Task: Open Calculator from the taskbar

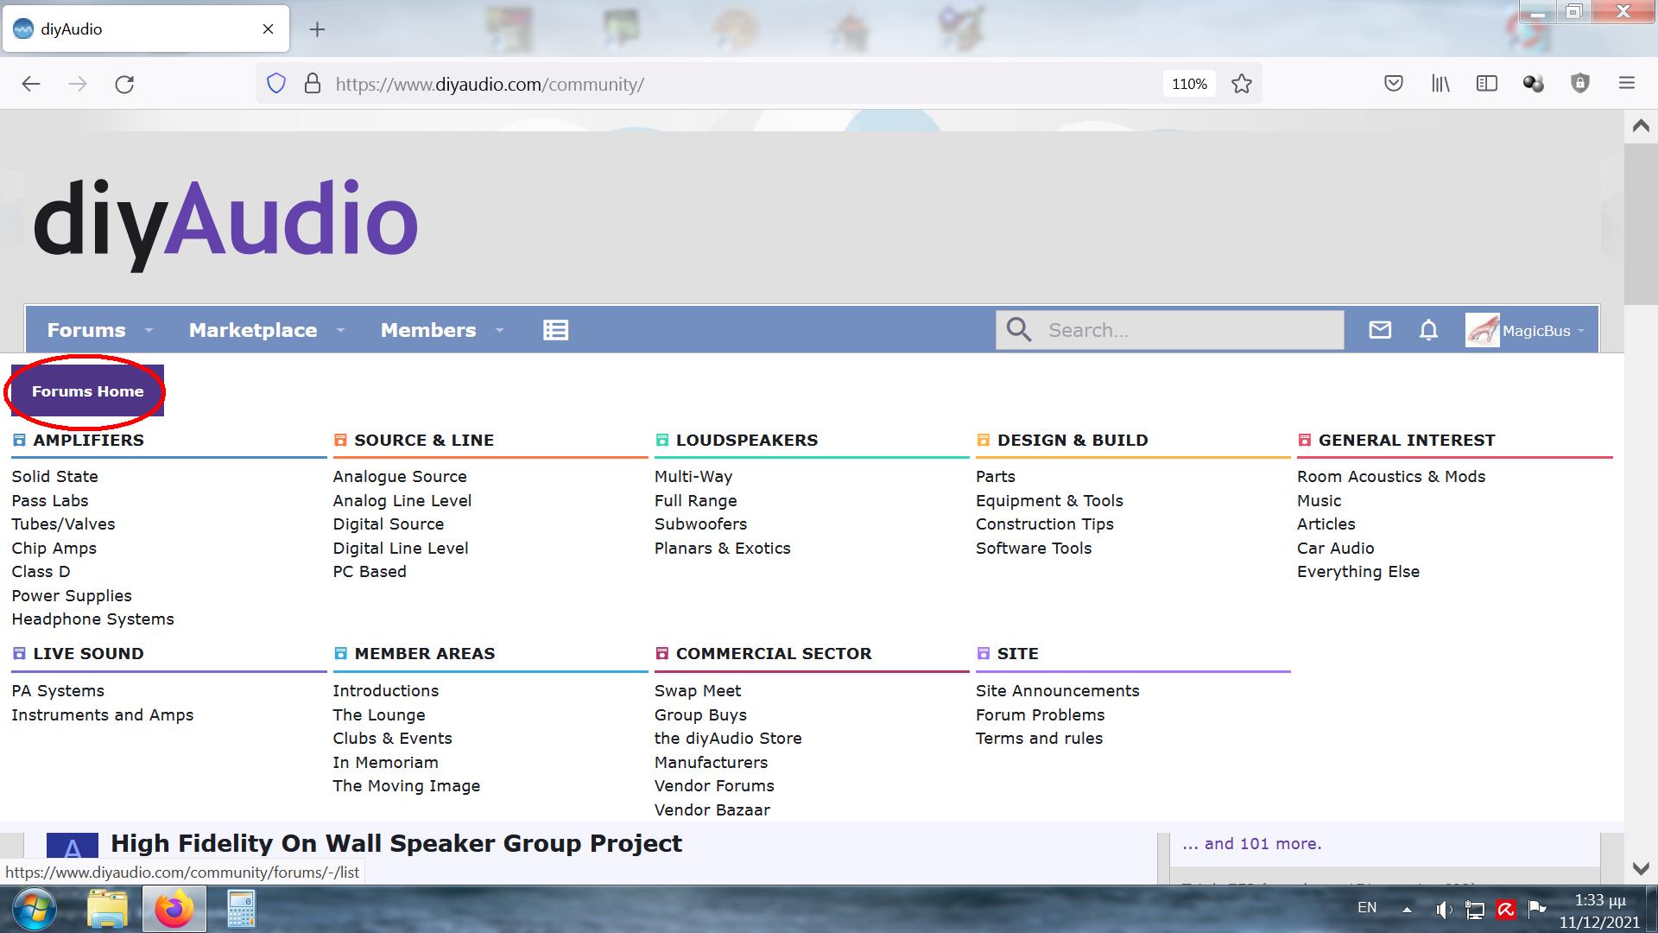Action: (x=241, y=909)
